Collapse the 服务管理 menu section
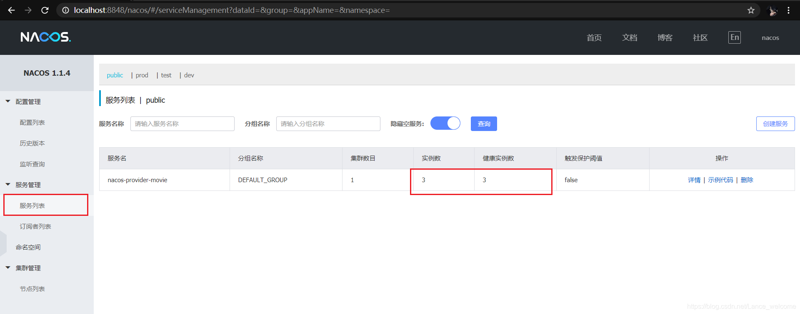Image resolution: width=800 pixels, height=314 pixels. [8, 184]
